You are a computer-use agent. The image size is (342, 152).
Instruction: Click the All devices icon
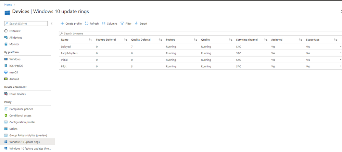[x=6, y=38]
